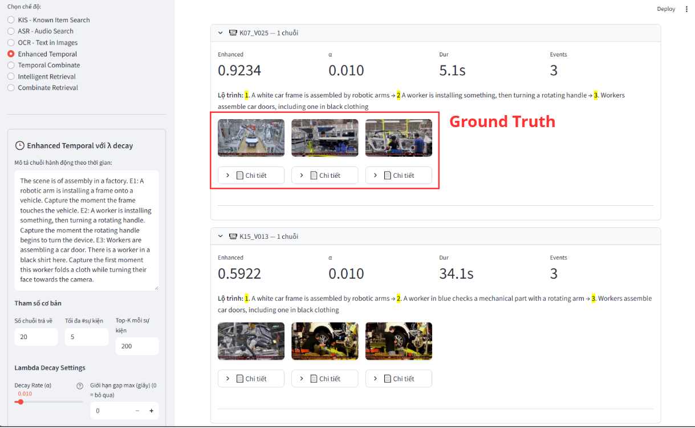Adjust the Decay Rate slider handle

(21, 402)
